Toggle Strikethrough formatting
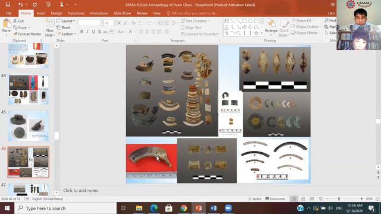Viewport: 381px width, 214px height. (x=105, y=32)
